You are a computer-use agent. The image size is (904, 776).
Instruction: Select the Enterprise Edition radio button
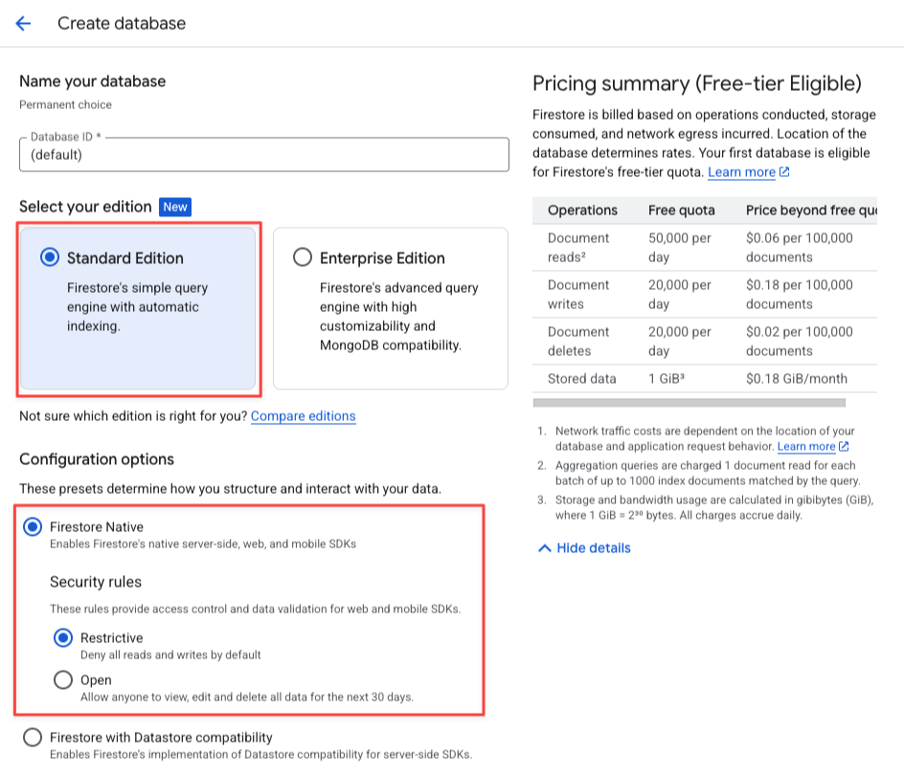click(x=303, y=257)
